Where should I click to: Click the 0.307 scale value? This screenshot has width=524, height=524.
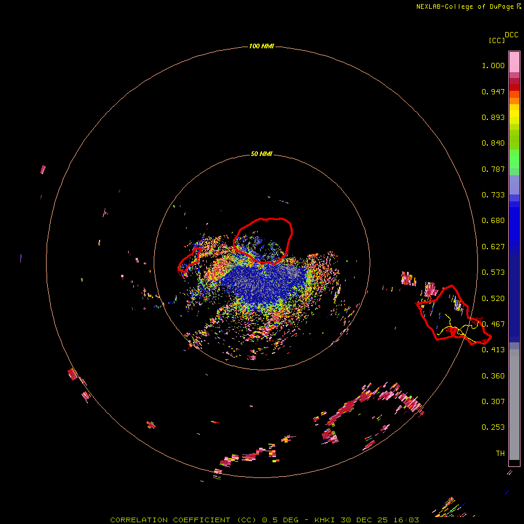click(493, 402)
